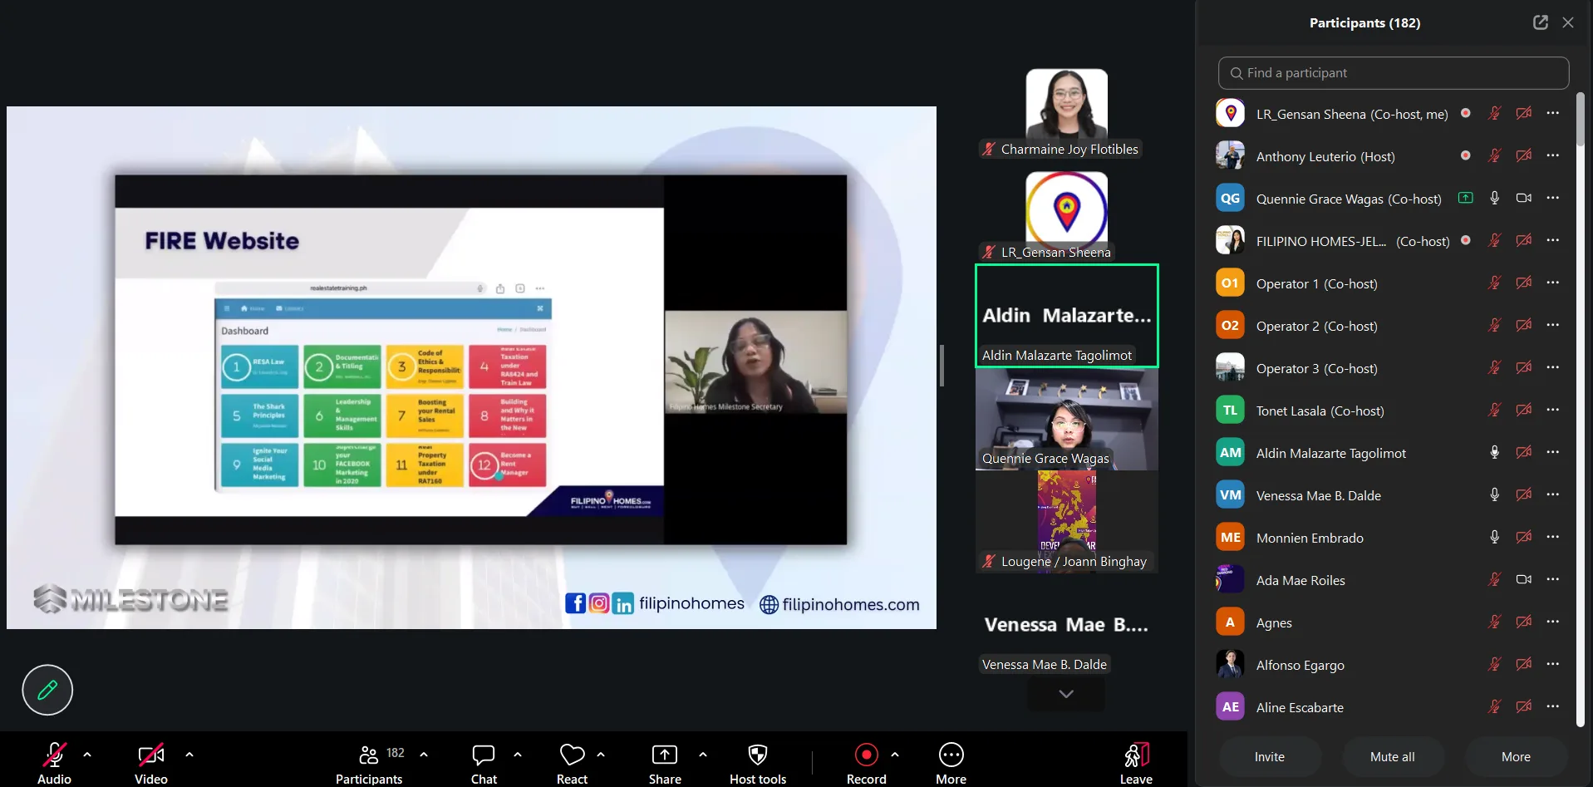Open Host tools menu
The width and height of the screenshot is (1593, 787).
(x=758, y=763)
